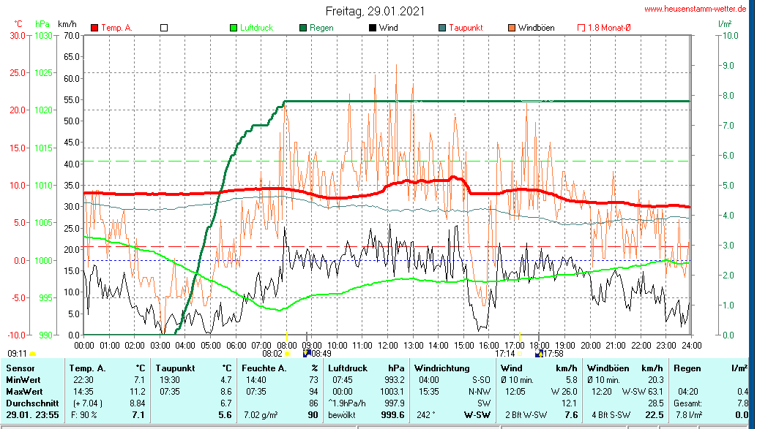Click the moon icon beside 17:58

point(539,354)
